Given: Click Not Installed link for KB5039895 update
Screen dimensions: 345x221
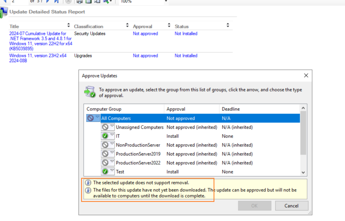Looking at the screenshot, I should 186,34.
